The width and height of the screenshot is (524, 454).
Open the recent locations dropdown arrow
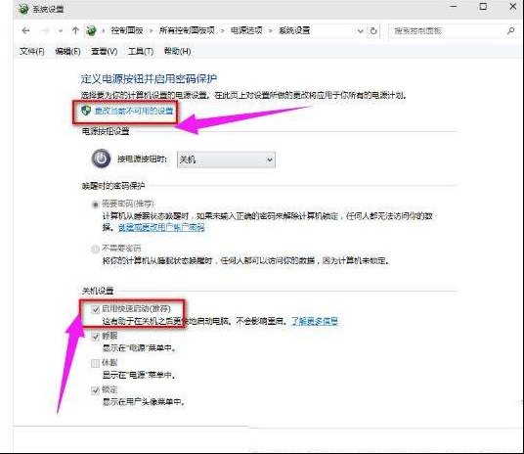point(61,31)
